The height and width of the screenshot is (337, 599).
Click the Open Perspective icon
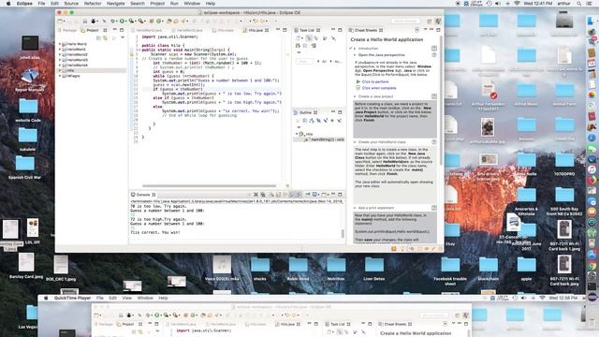(x=430, y=21)
